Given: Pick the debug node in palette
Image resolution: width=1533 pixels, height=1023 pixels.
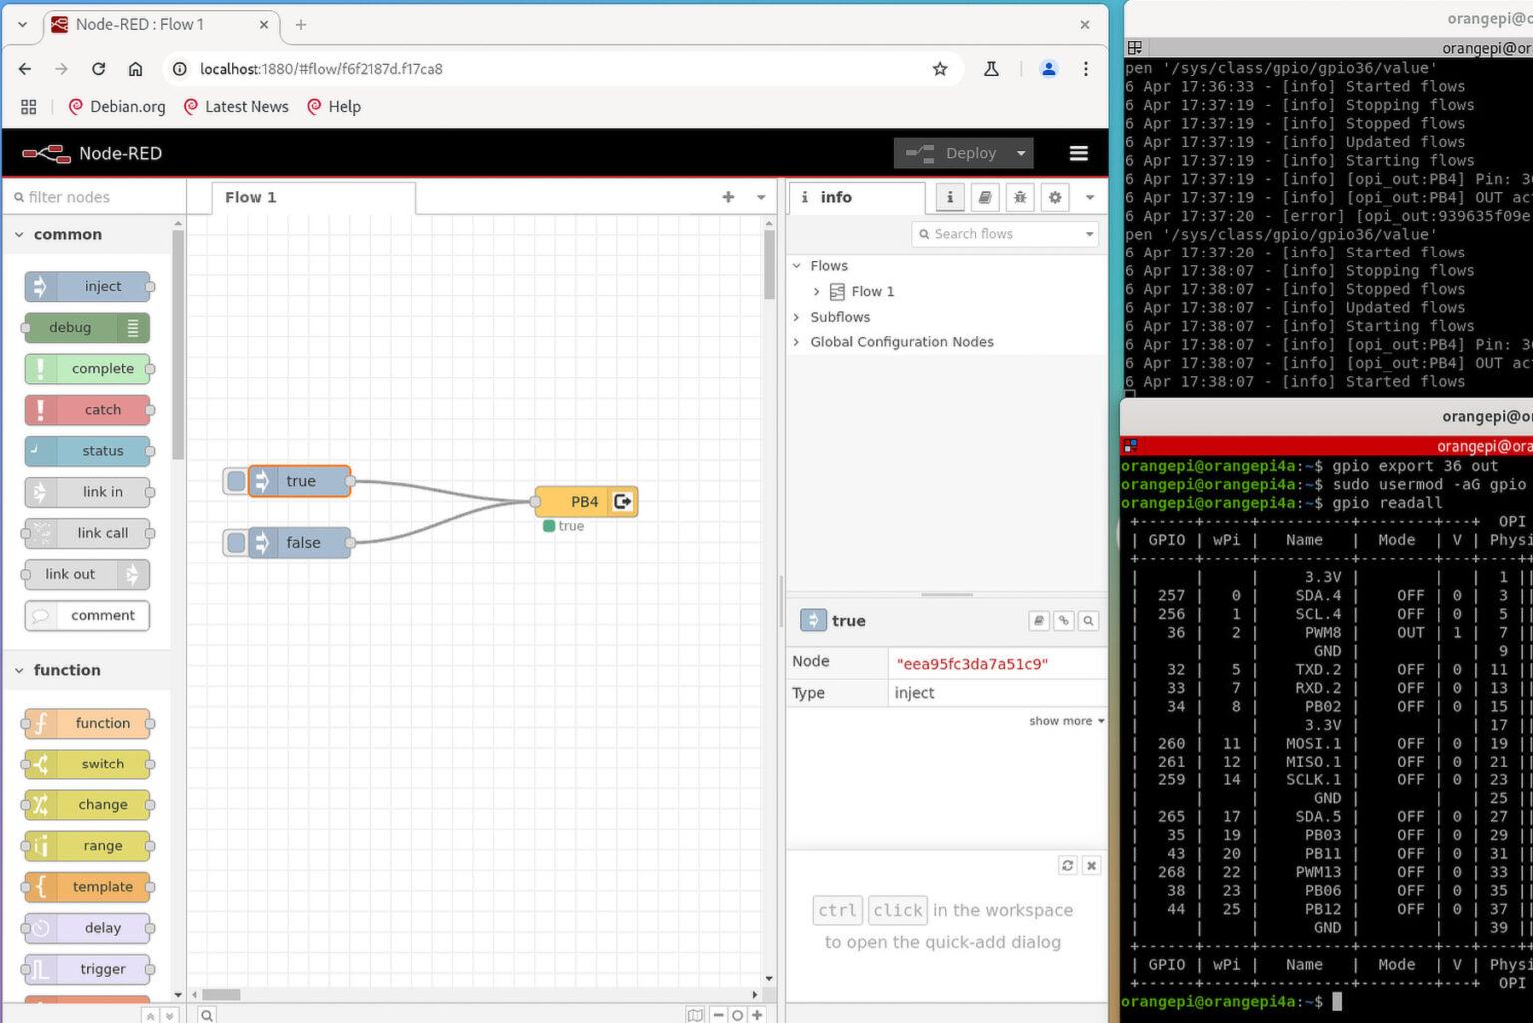Looking at the screenshot, I should 88,328.
